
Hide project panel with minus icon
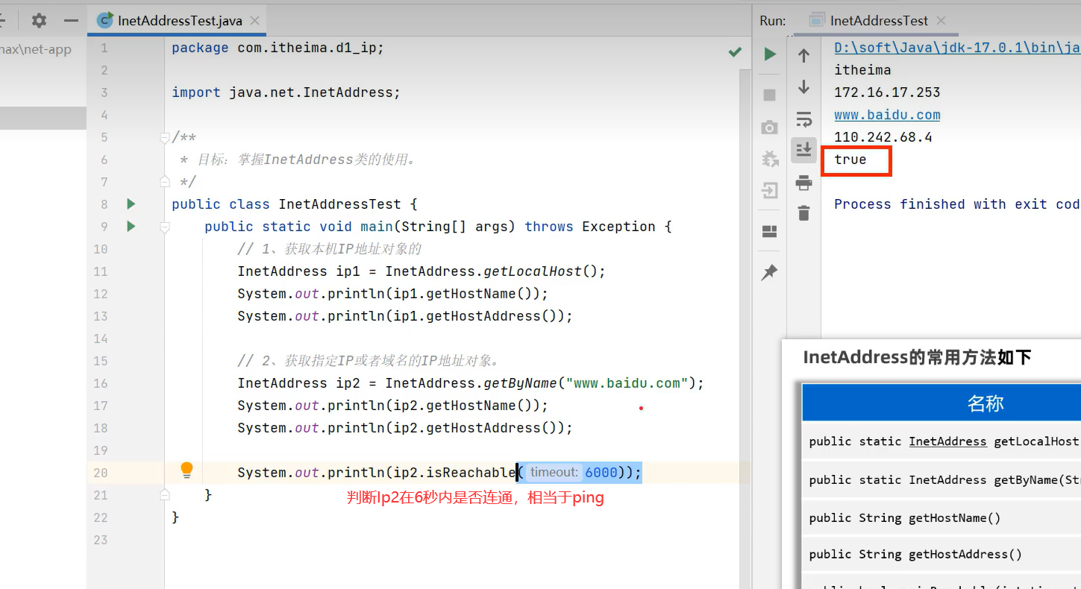click(x=71, y=20)
